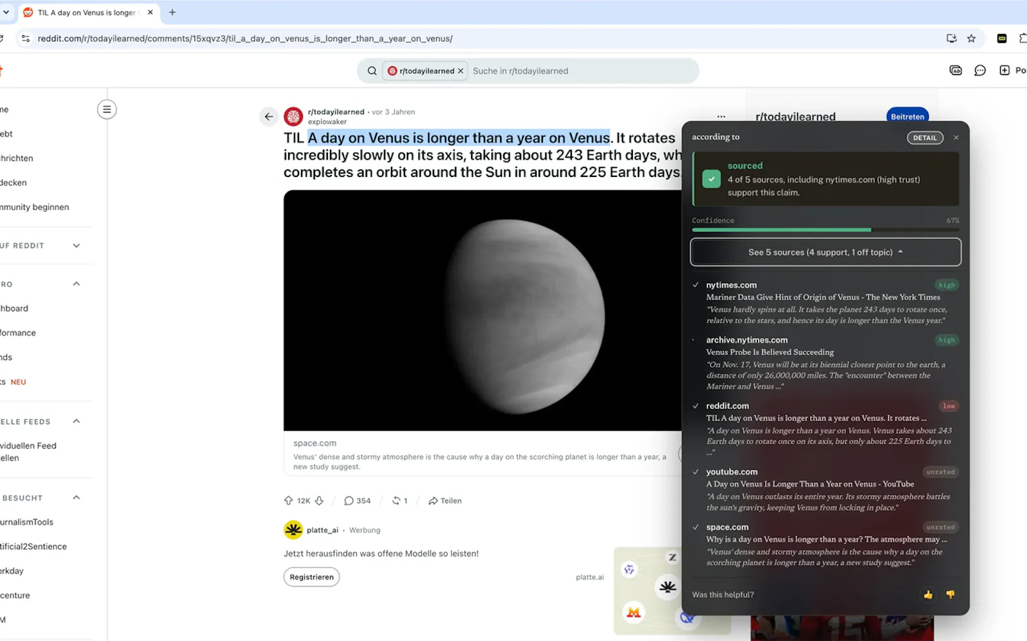This screenshot has height=641, width=1027.
Task: Open the site information icon in the address bar
Action: pos(26,38)
